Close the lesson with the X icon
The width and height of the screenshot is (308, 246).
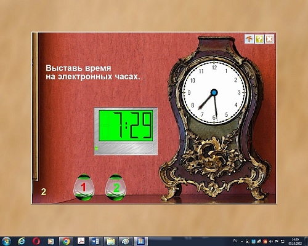pyautogui.click(x=269, y=39)
